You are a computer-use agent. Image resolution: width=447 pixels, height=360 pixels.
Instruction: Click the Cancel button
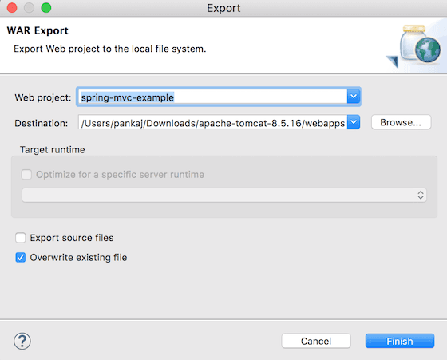tap(316, 341)
